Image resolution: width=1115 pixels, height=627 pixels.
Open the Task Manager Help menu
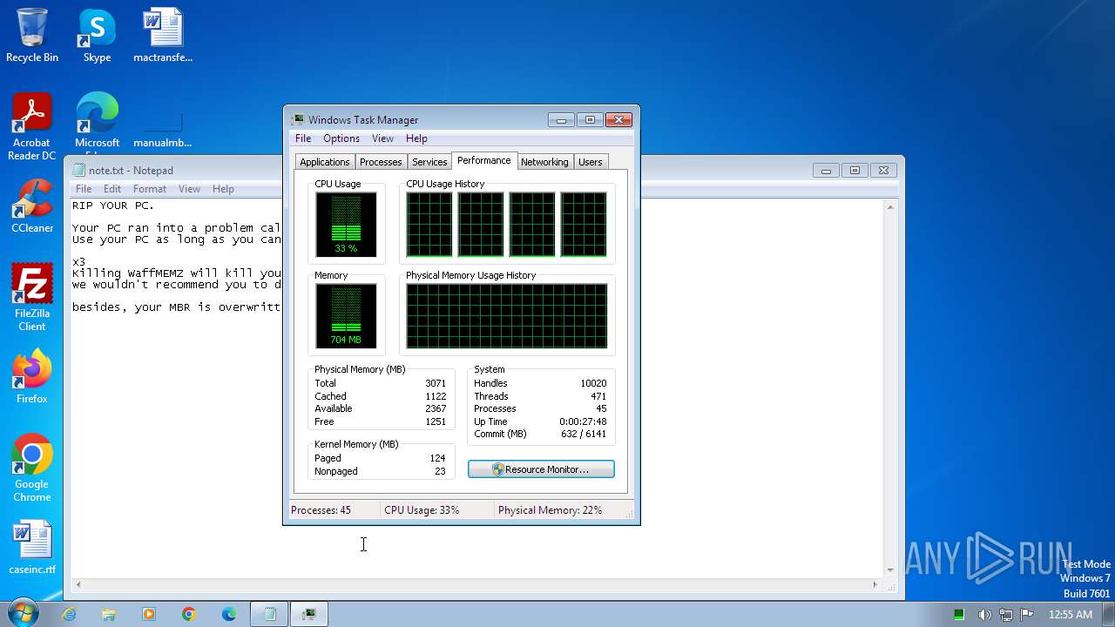pos(416,138)
